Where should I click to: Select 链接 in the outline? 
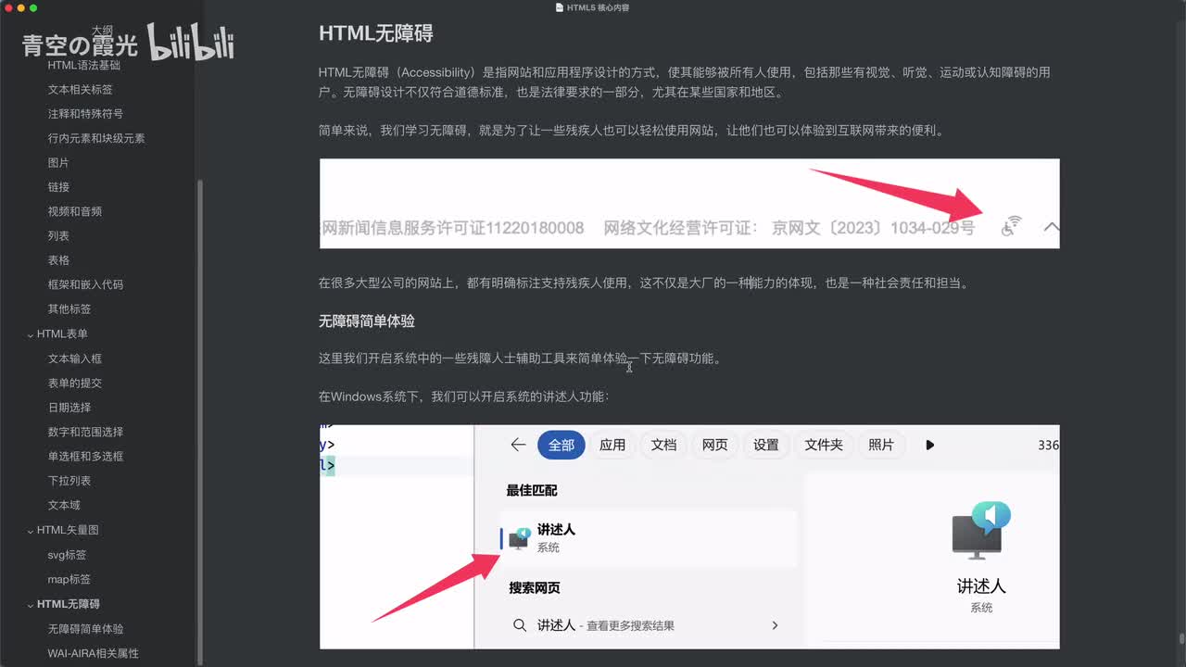click(58, 187)
